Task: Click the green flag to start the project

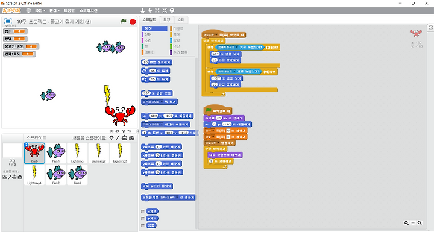Action: (124, 21)
